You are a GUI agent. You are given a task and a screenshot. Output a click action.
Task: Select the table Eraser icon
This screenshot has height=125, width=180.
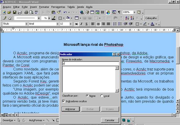pos(10,18)
